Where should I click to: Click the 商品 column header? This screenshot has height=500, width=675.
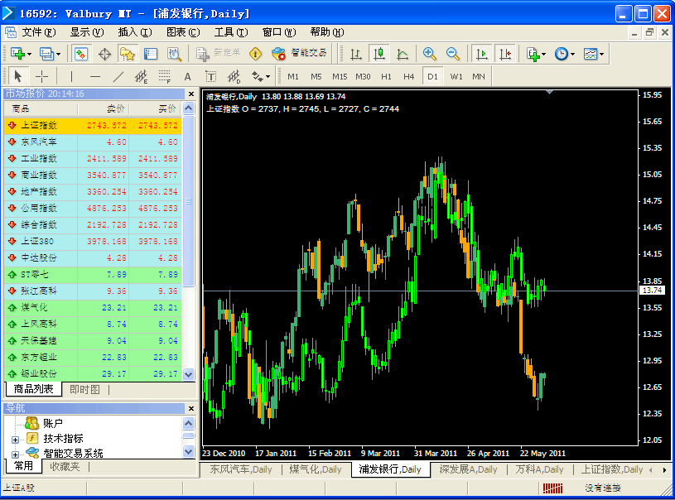41,108
